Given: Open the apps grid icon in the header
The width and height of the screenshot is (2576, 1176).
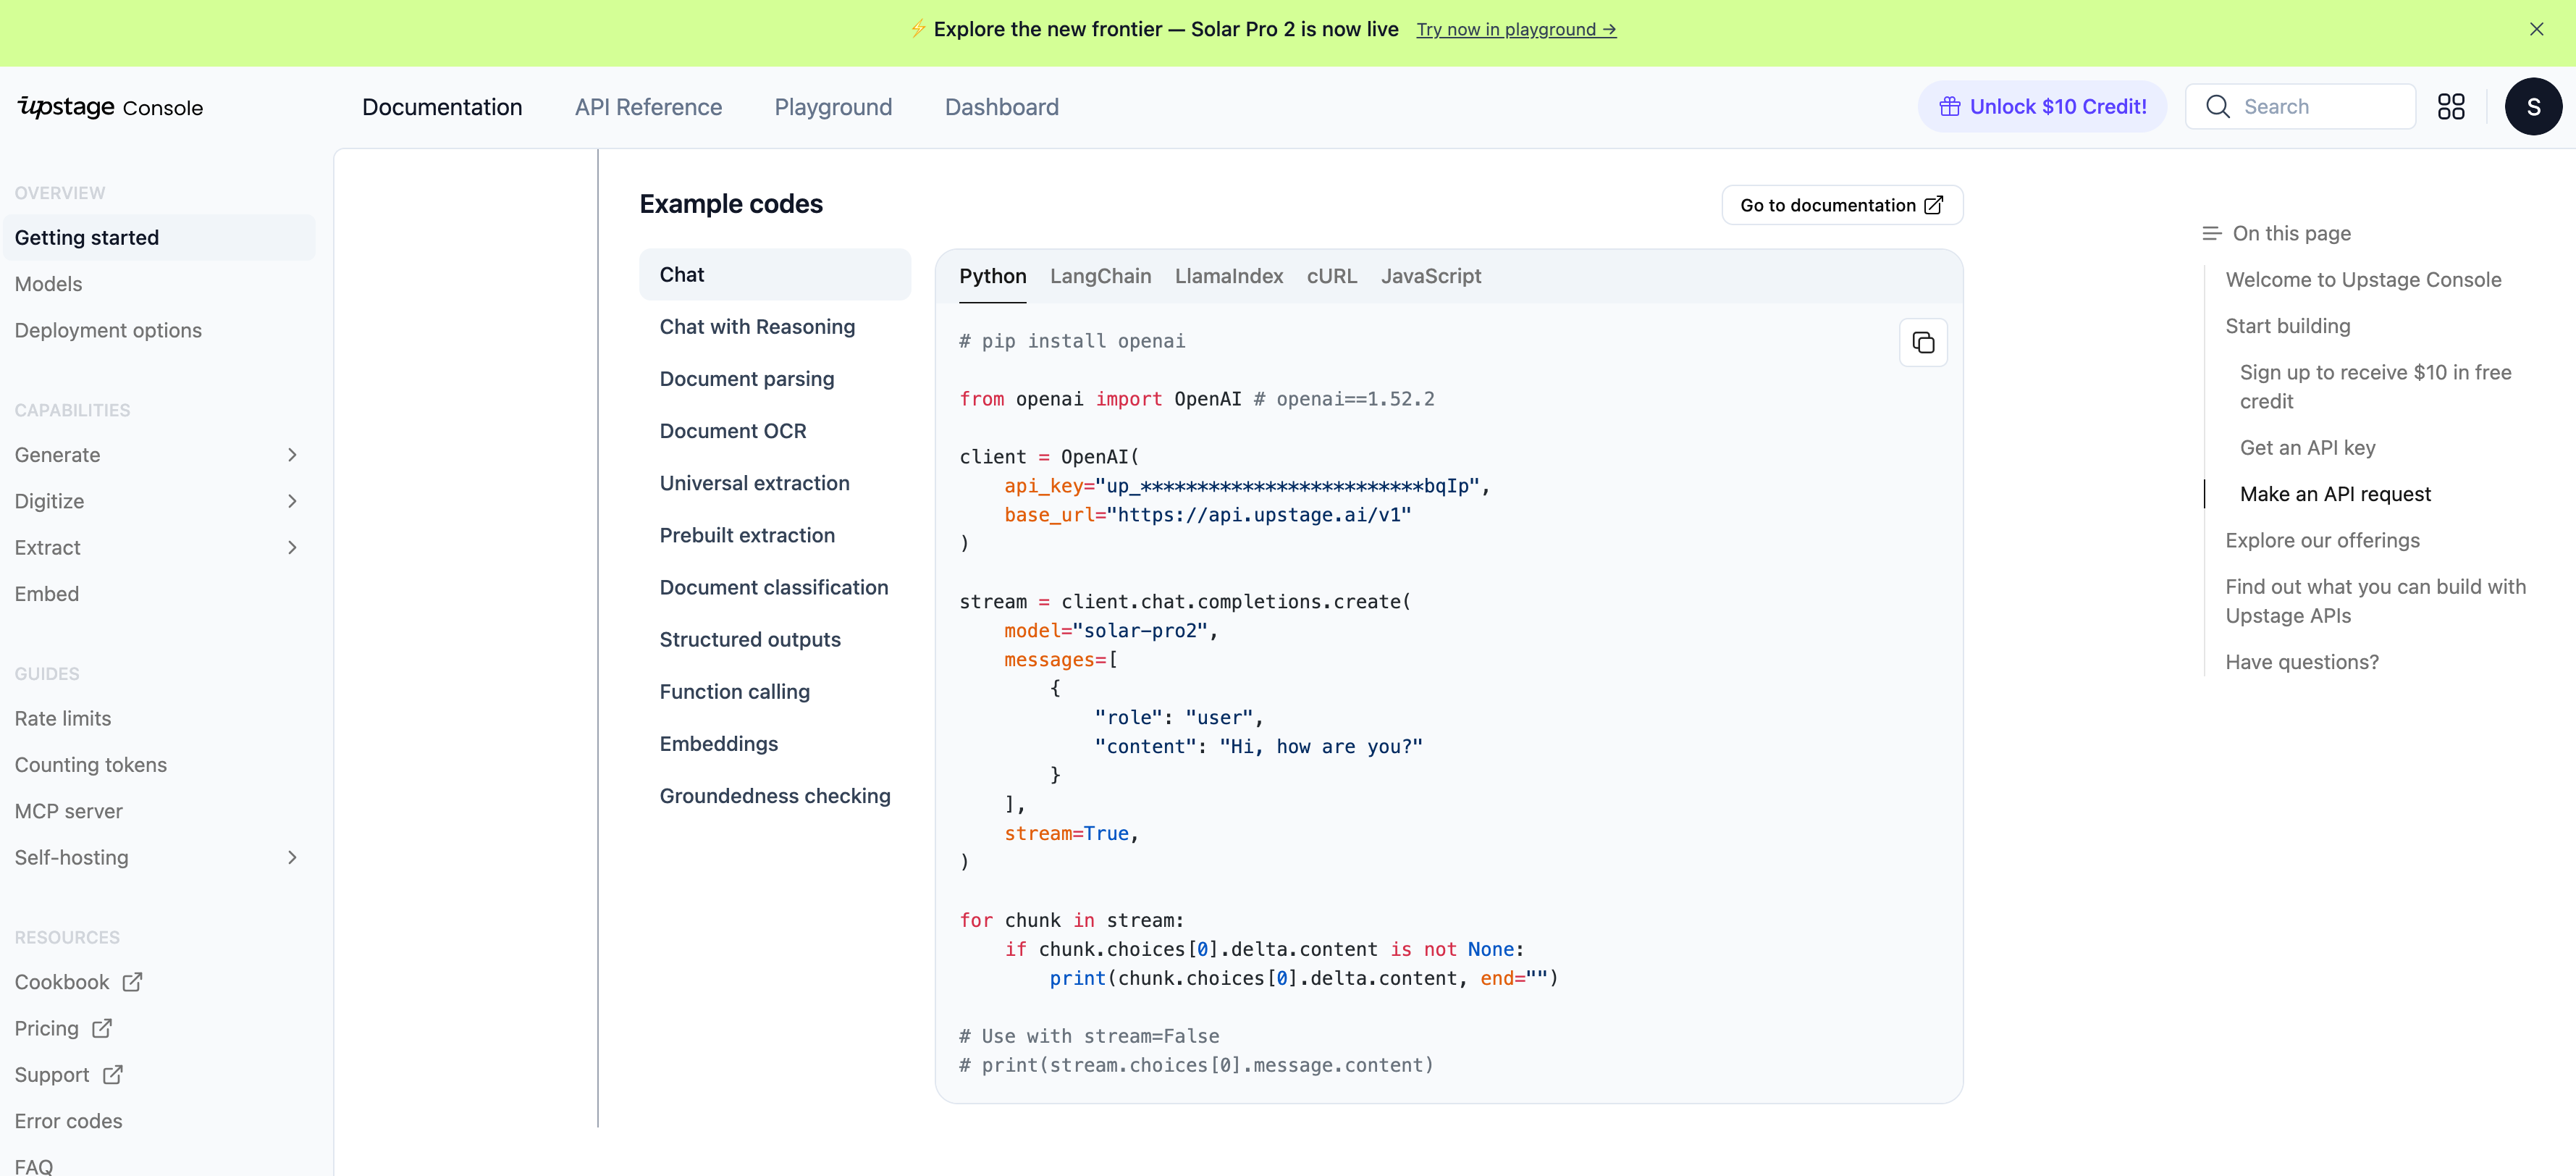Looking at the screenshot, I should pyautogui.click(x=2450, y=107).
